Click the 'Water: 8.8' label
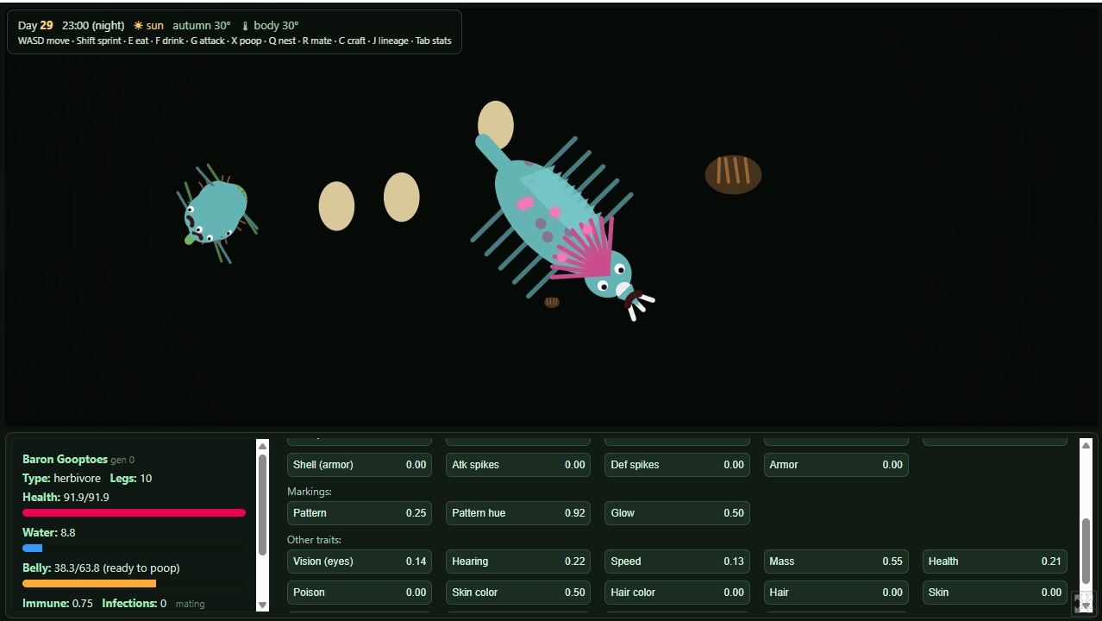1102x621 pixels. click(49, 533)
